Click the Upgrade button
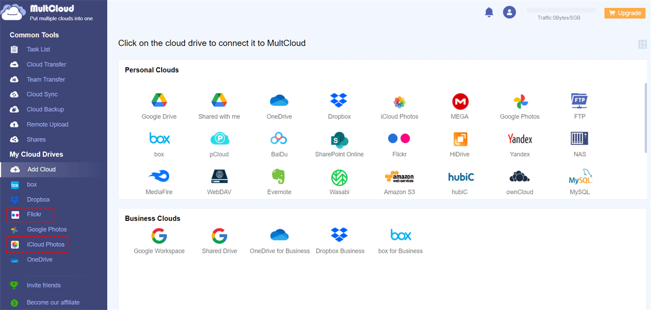Screen dimensions: 651x310 pyautogui.click(x=624, y=13)
